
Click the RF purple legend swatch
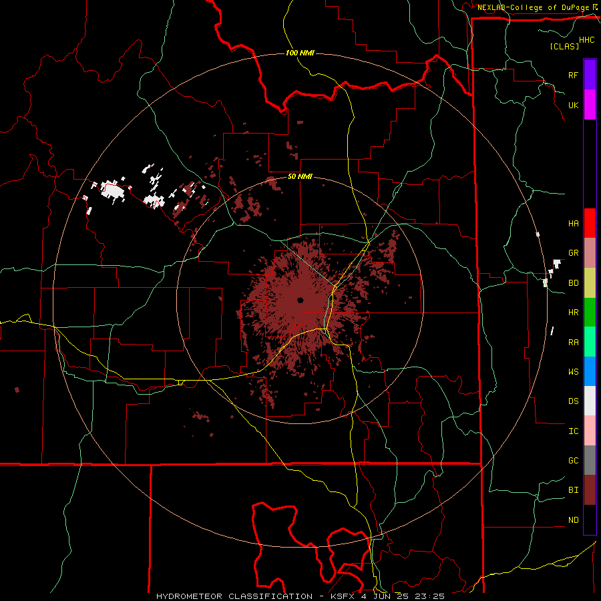[590, 75]
